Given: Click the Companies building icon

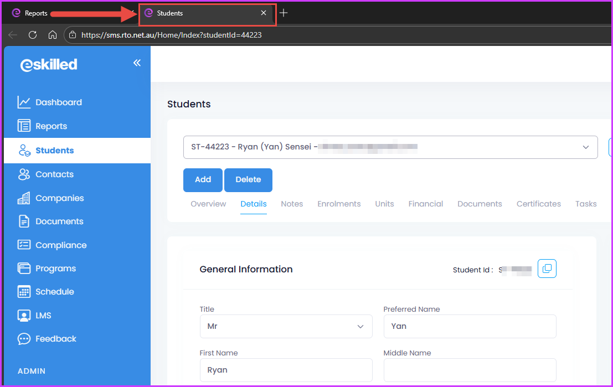Looking at the screenshot, I should [x=24, y=198].
